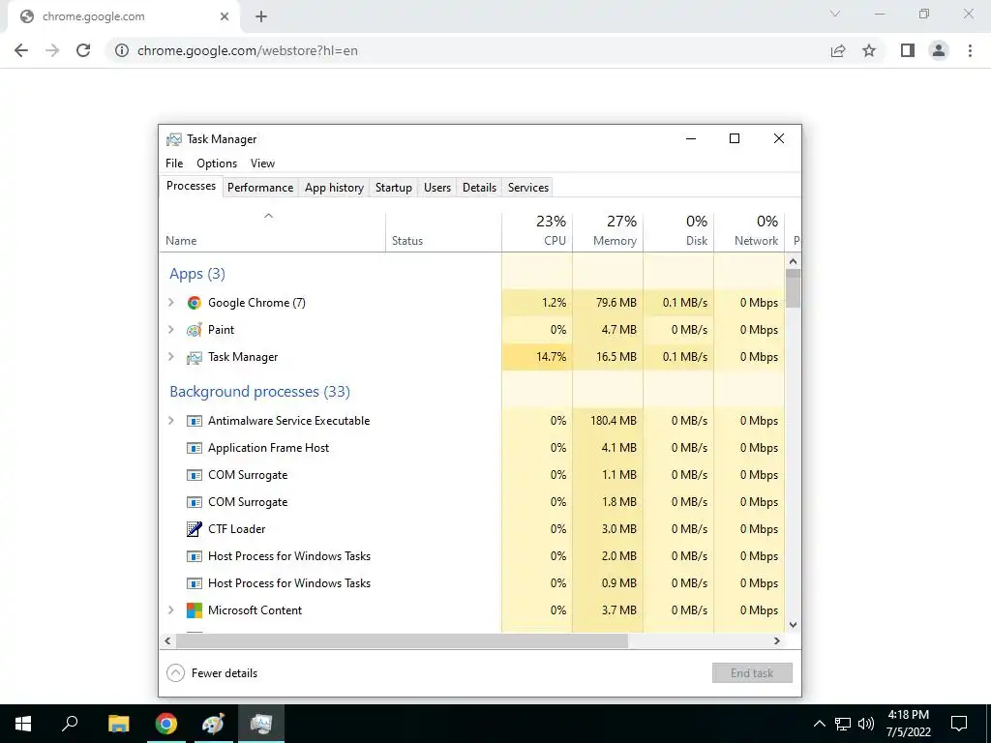991x743 pixels.
Task: Sort by the Name column header
Action: [x=272, y=232]
